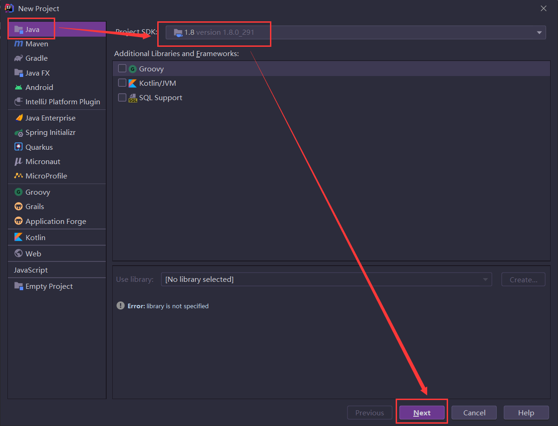Open Help for New Project

point(526,413)
